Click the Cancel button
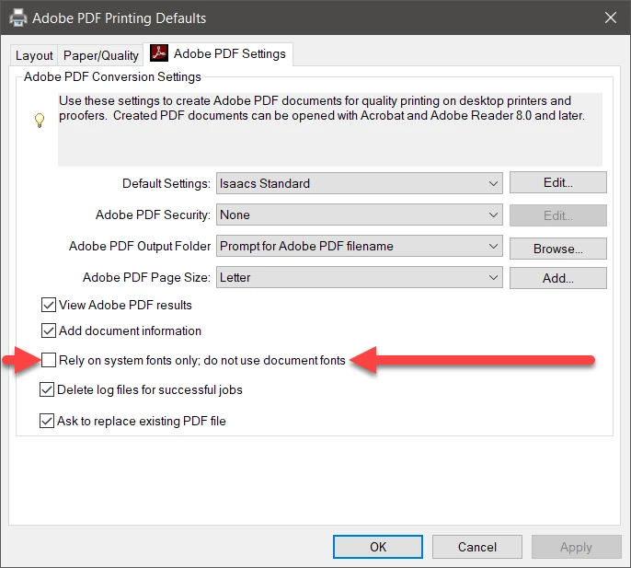 [x=476, y=547]
